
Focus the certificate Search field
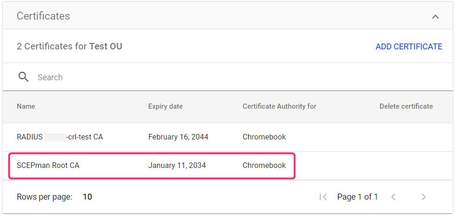(x=186, y=77)
